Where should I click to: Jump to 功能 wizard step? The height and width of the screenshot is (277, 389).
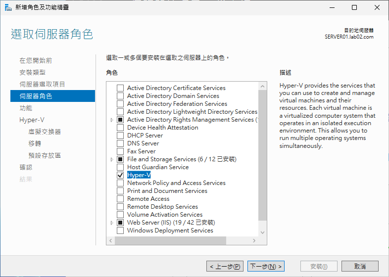tap(26, 108)
